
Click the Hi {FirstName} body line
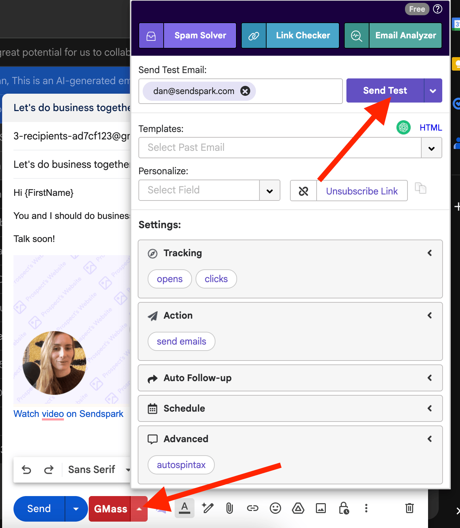click(x=43, y=193)
